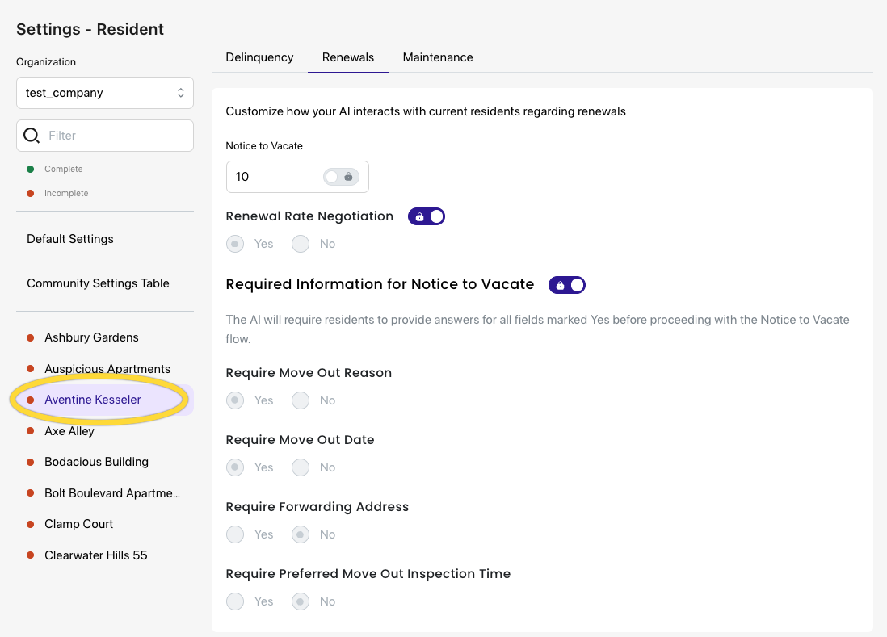Choose No for Require Move Out Reason

click(301, 400)
